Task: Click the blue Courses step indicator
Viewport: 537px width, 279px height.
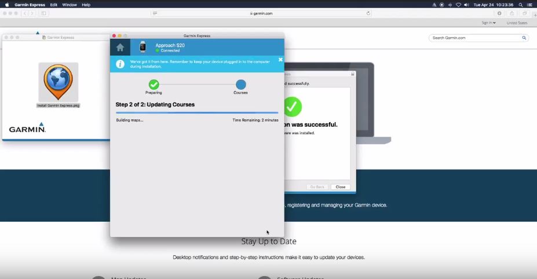Action: tap(241, 84)
